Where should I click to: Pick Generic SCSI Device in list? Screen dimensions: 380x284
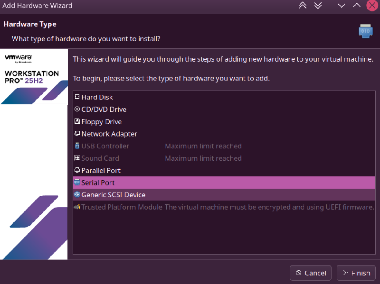[113, 195]
